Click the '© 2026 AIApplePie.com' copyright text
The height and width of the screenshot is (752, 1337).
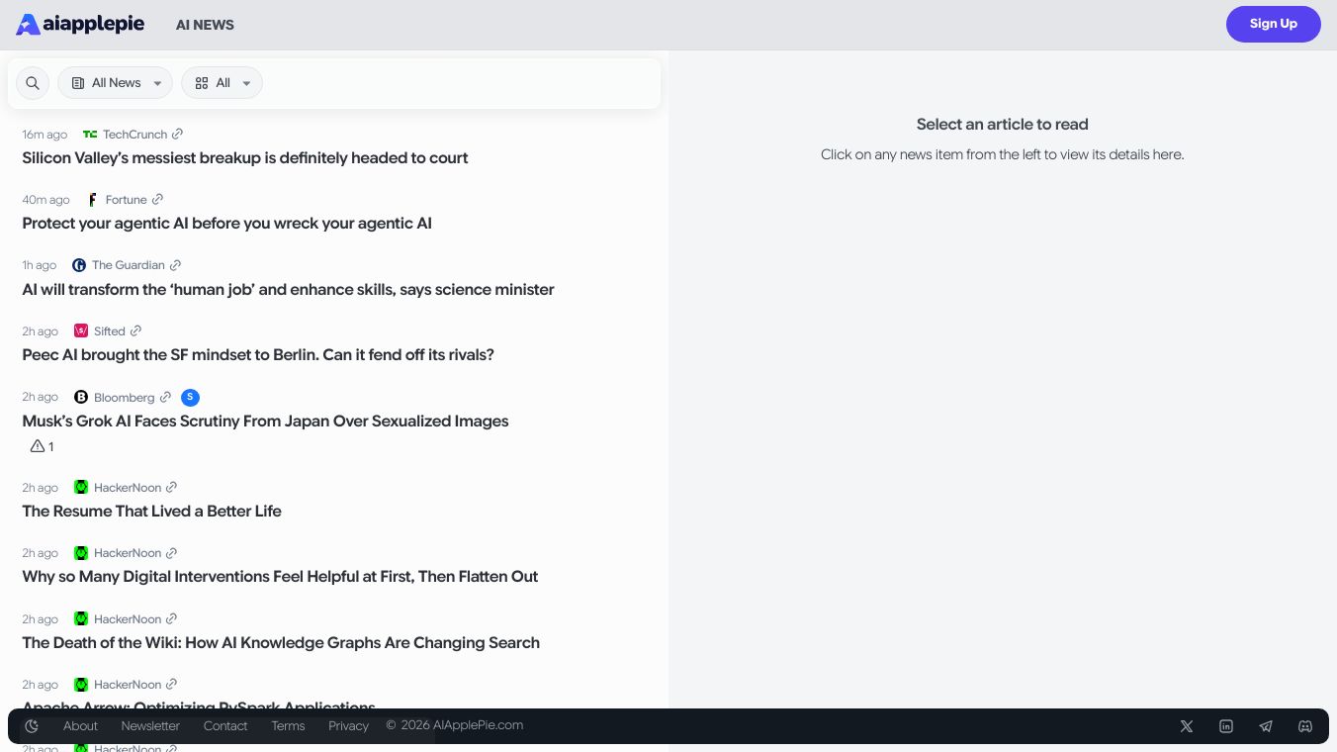[x=454, y=725]
